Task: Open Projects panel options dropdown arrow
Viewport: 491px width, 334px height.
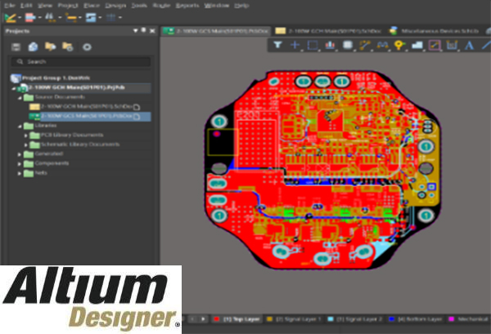Action: coord(135,30)
